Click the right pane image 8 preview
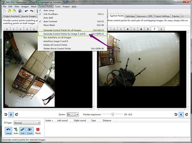The image size is (192, 143). click(x=139, y=59)
